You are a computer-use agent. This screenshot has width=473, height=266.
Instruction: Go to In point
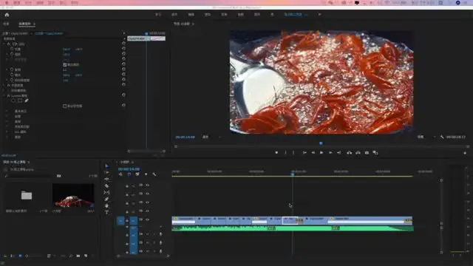pyautogui.click(x=304, y=153)
